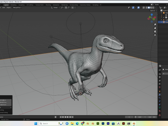Open the Texture Paint workspace tab
The height and width of the screenshot is (126, 168).
40,5
